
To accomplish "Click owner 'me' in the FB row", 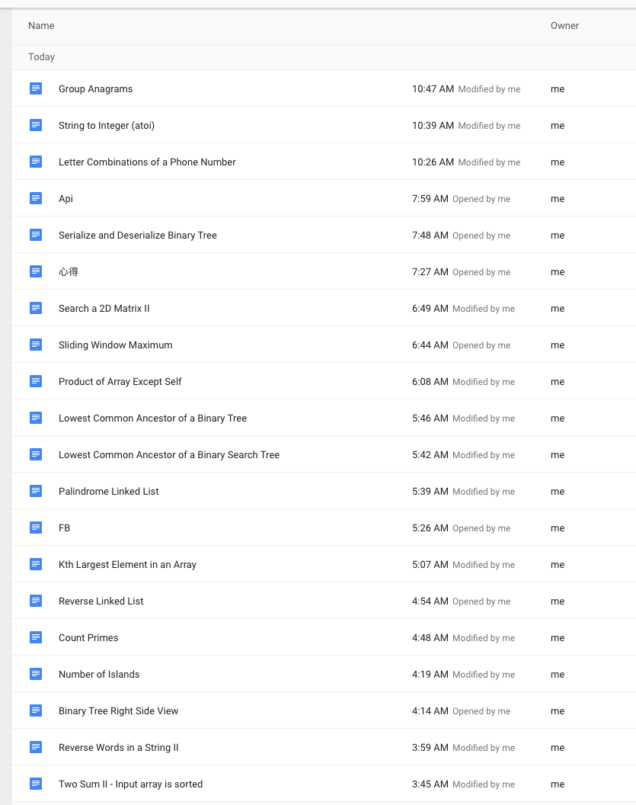I will 558,528.
